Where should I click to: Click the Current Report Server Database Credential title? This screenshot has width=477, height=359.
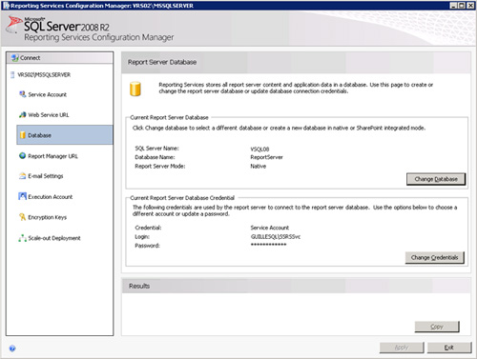click(182, 198)
